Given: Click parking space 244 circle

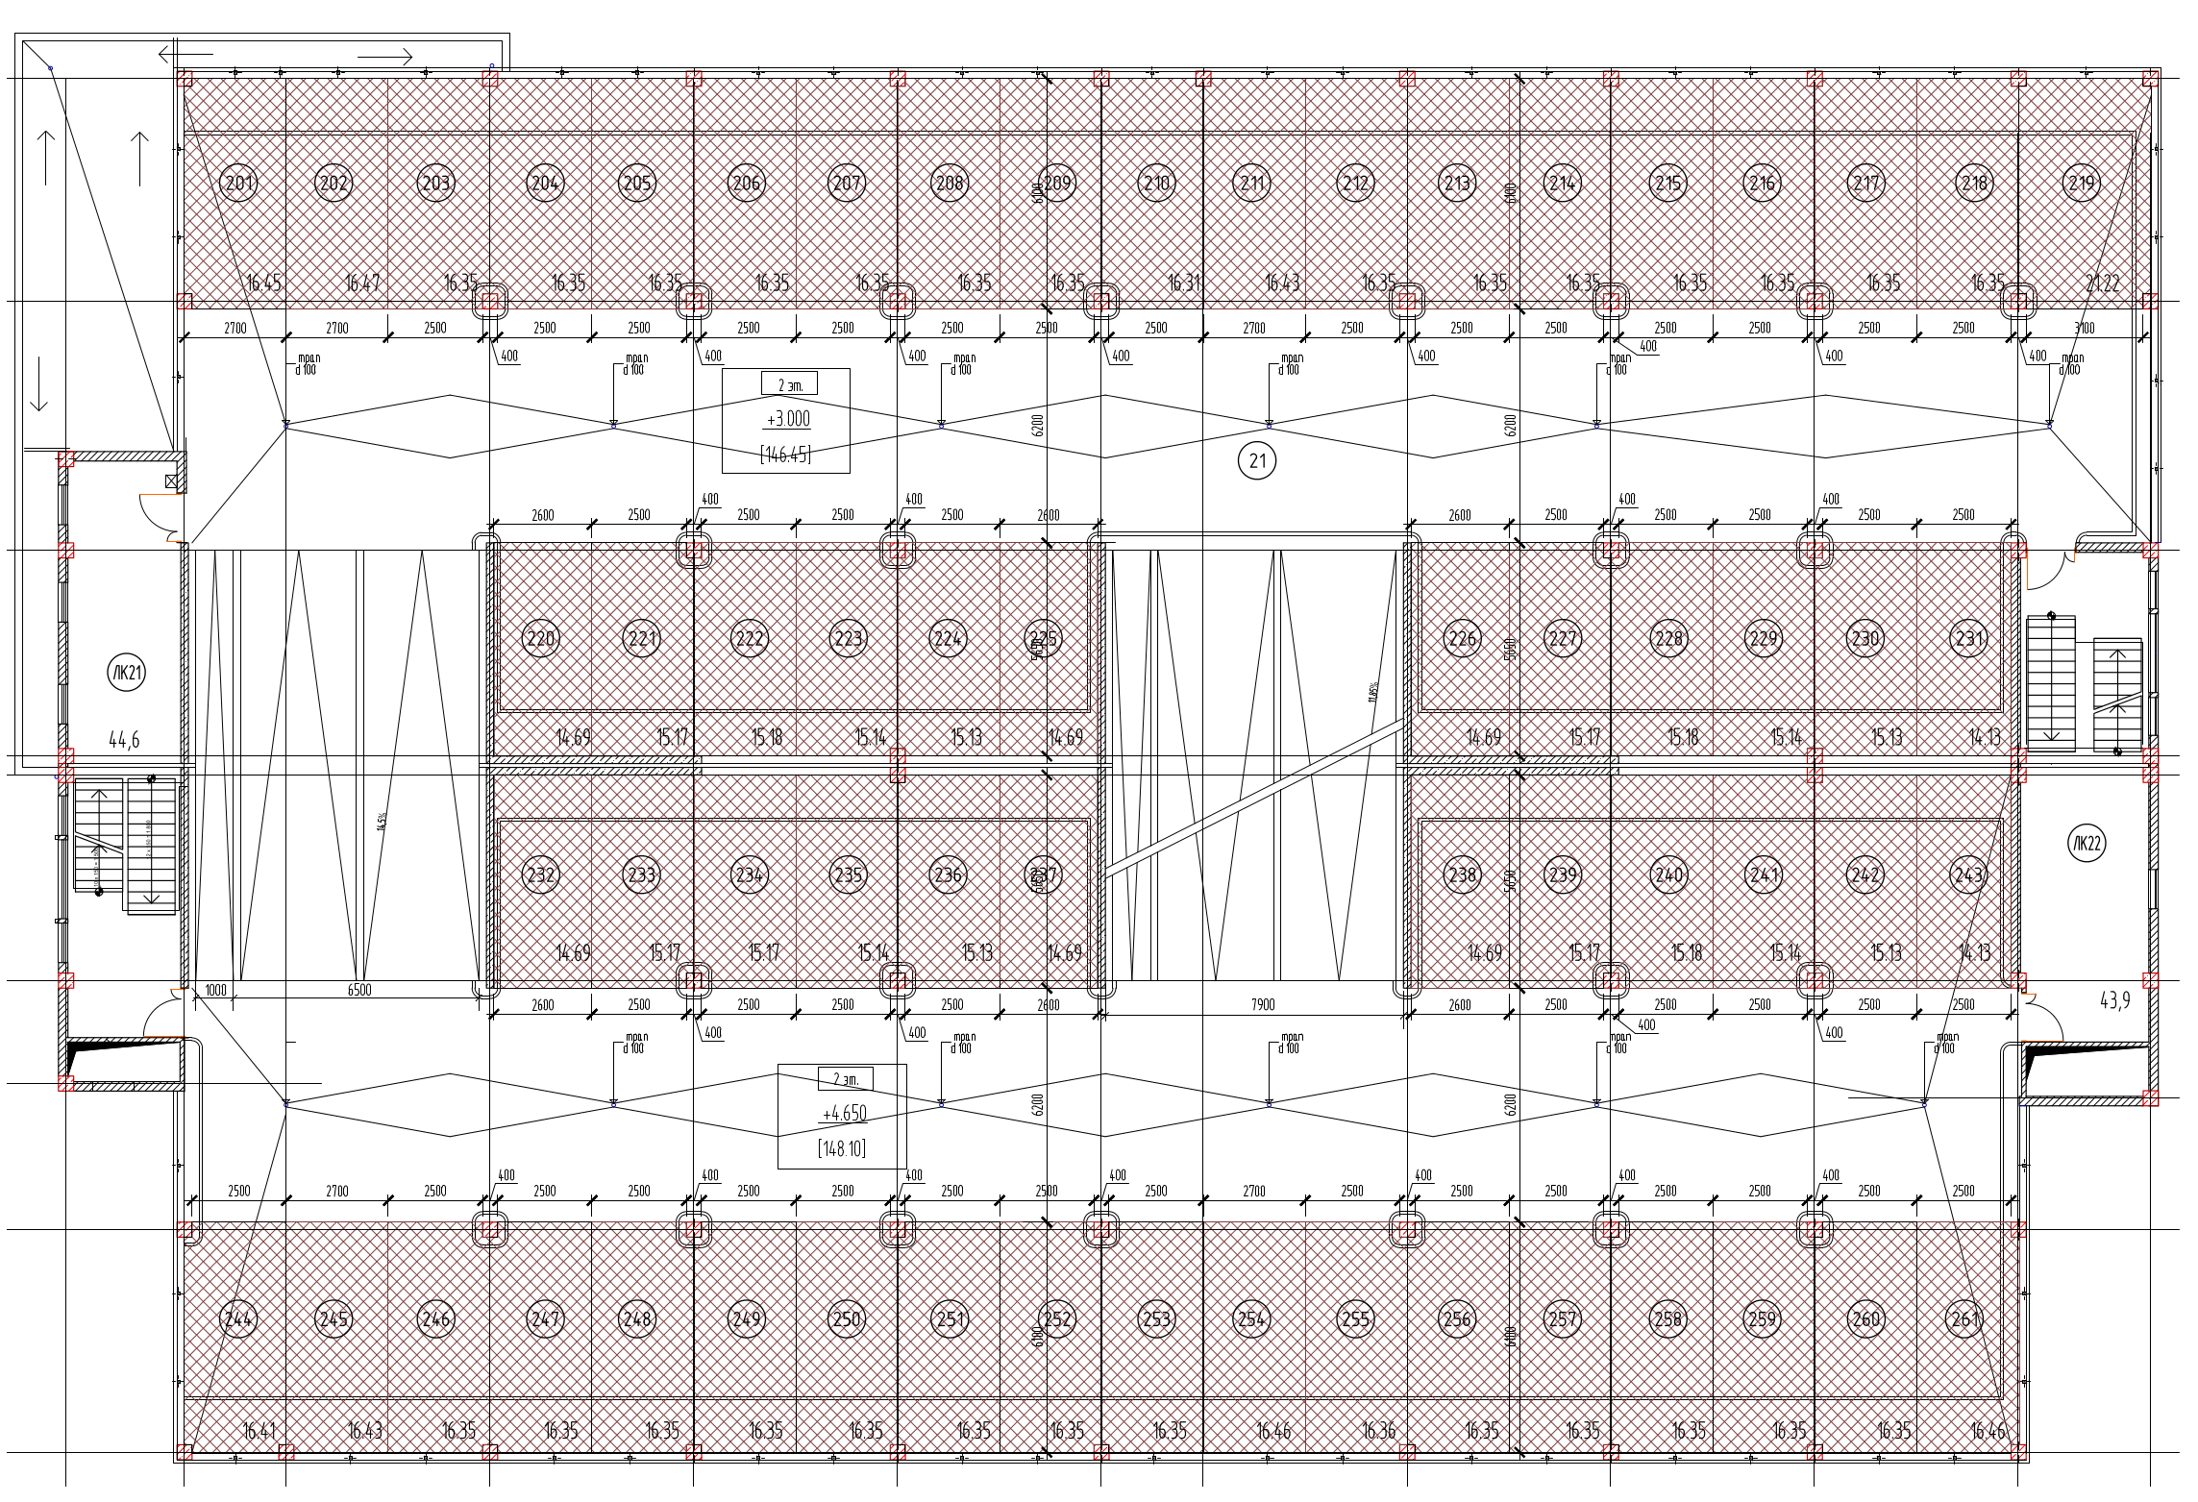Looking at the screenshot, I should click(237, 1318).
